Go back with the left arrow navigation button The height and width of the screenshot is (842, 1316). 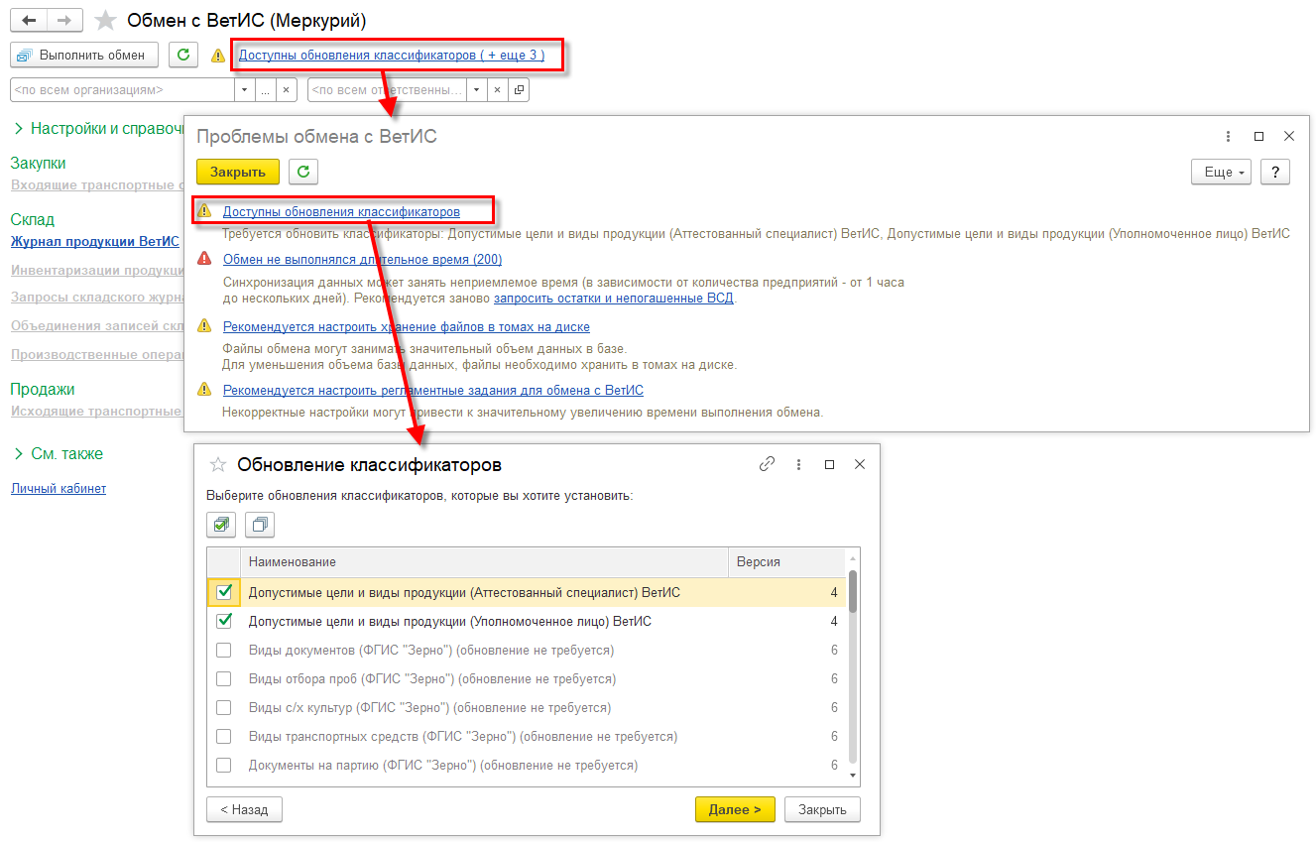(29, 21)
